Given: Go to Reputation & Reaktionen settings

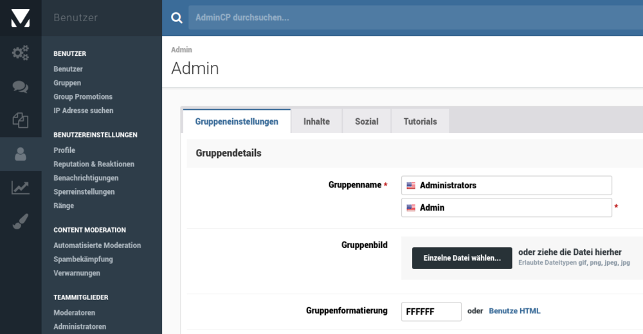Looking at the screenshot, I should (x=94, y=164).
